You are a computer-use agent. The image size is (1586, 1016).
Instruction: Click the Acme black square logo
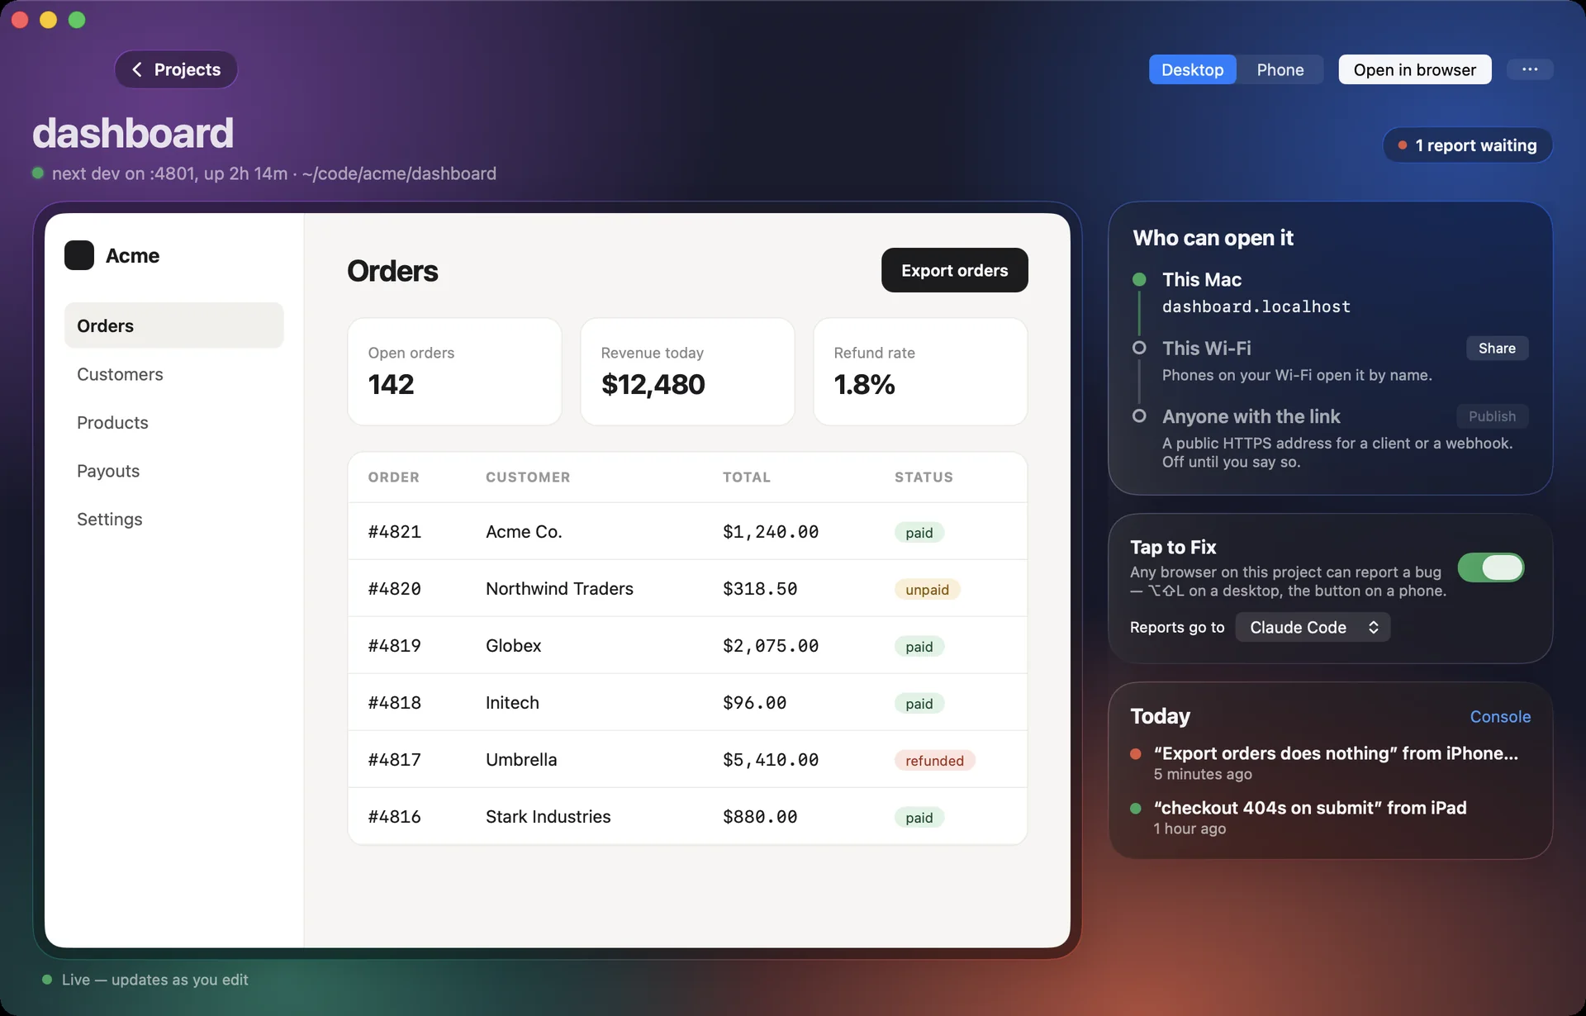tap(79, 255)
